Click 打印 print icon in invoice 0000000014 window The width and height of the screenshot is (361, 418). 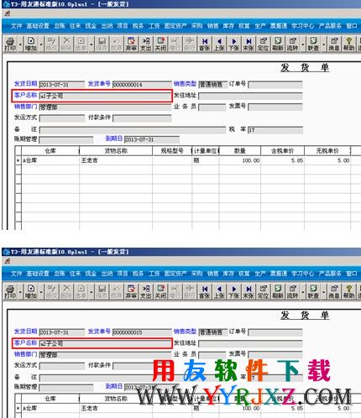point(10,44)
